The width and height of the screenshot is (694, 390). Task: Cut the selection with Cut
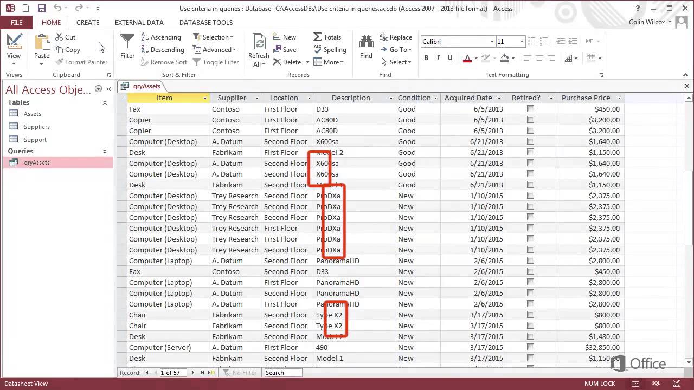click(x=65, y=37)
